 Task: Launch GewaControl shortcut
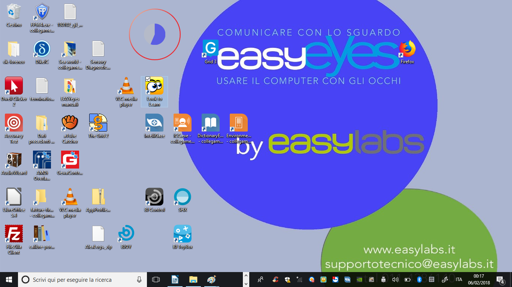70,163
